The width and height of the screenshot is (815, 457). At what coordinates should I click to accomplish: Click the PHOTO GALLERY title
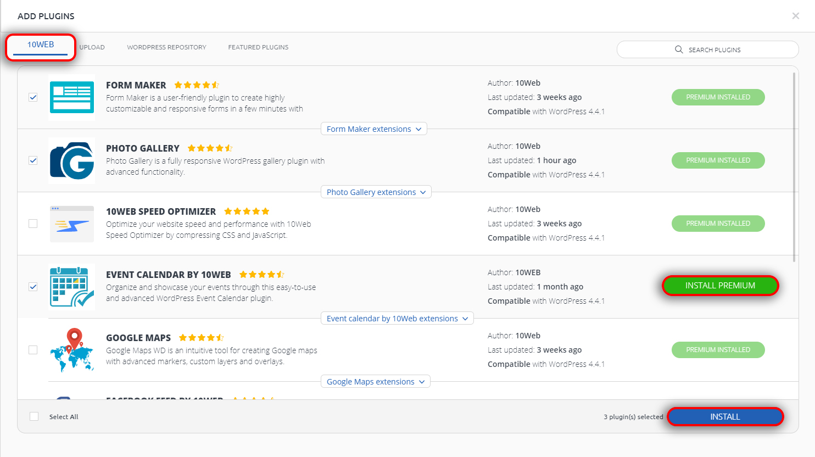[143, 148]
